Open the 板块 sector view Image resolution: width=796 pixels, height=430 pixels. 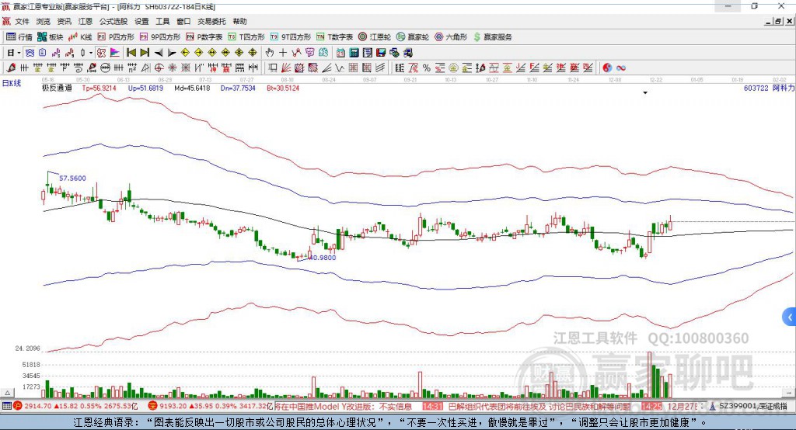pyautogui.click(x=51, y=37)
